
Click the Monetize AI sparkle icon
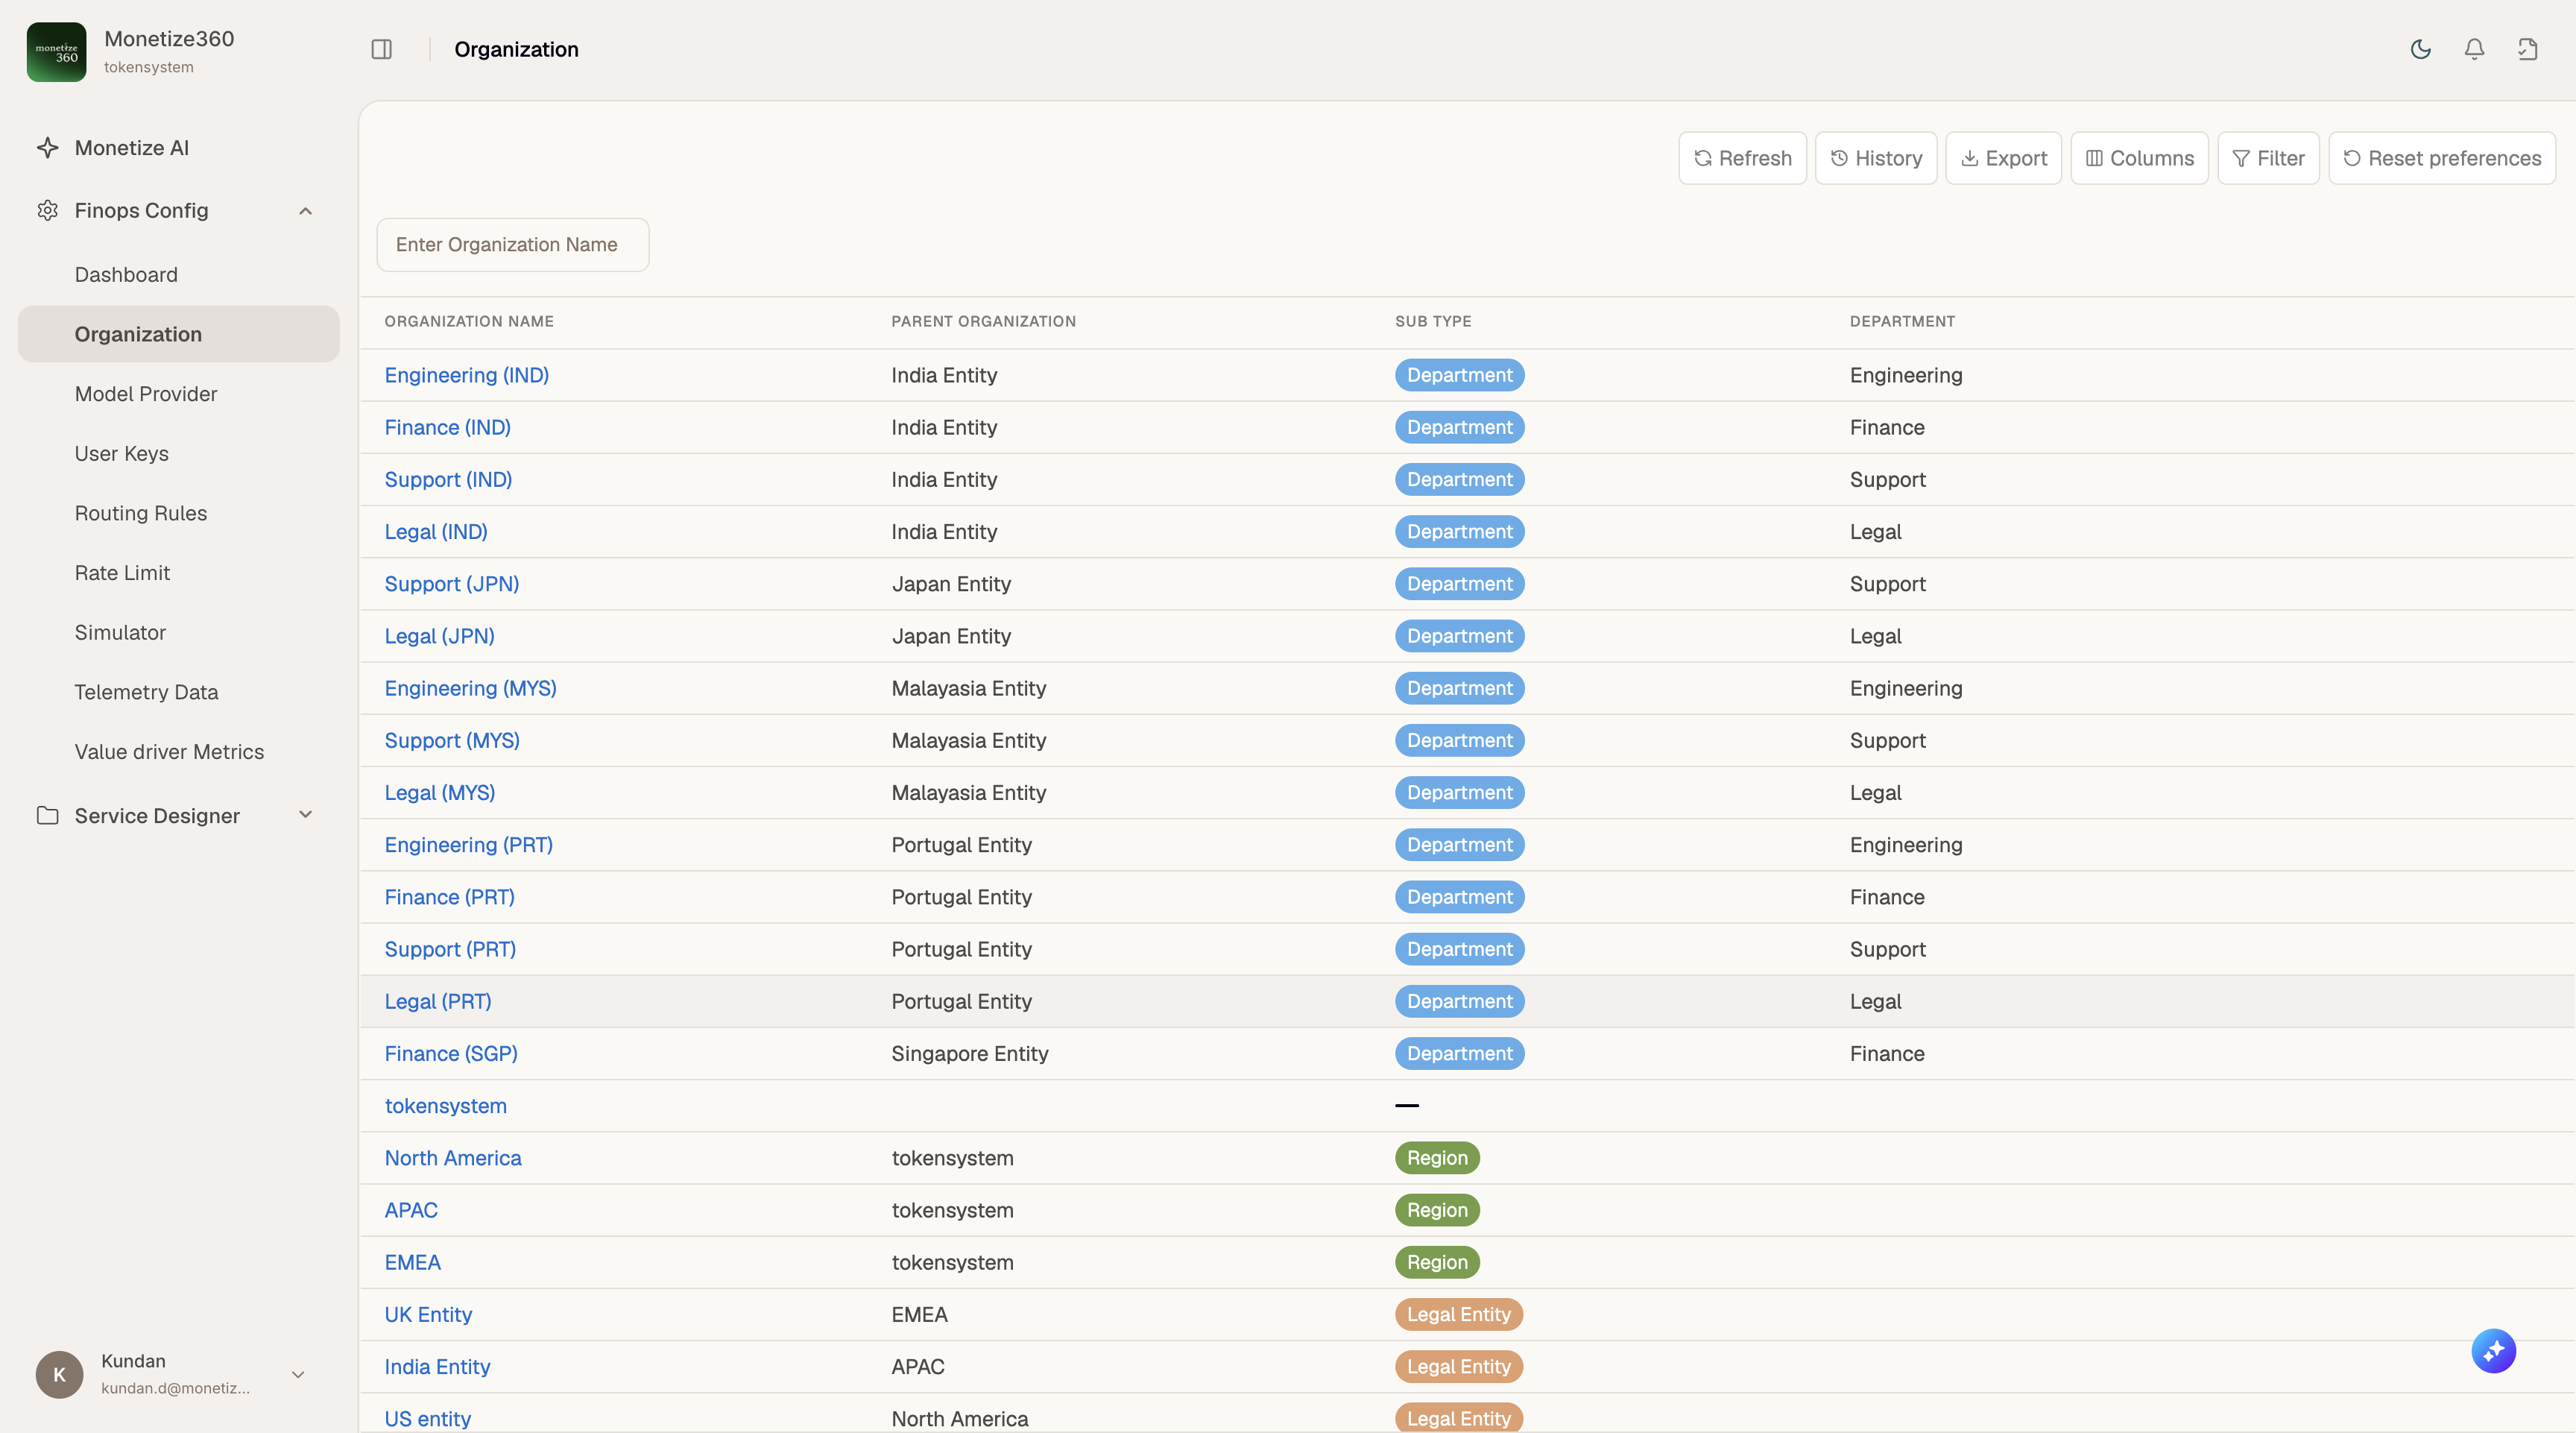pos(47,148)
